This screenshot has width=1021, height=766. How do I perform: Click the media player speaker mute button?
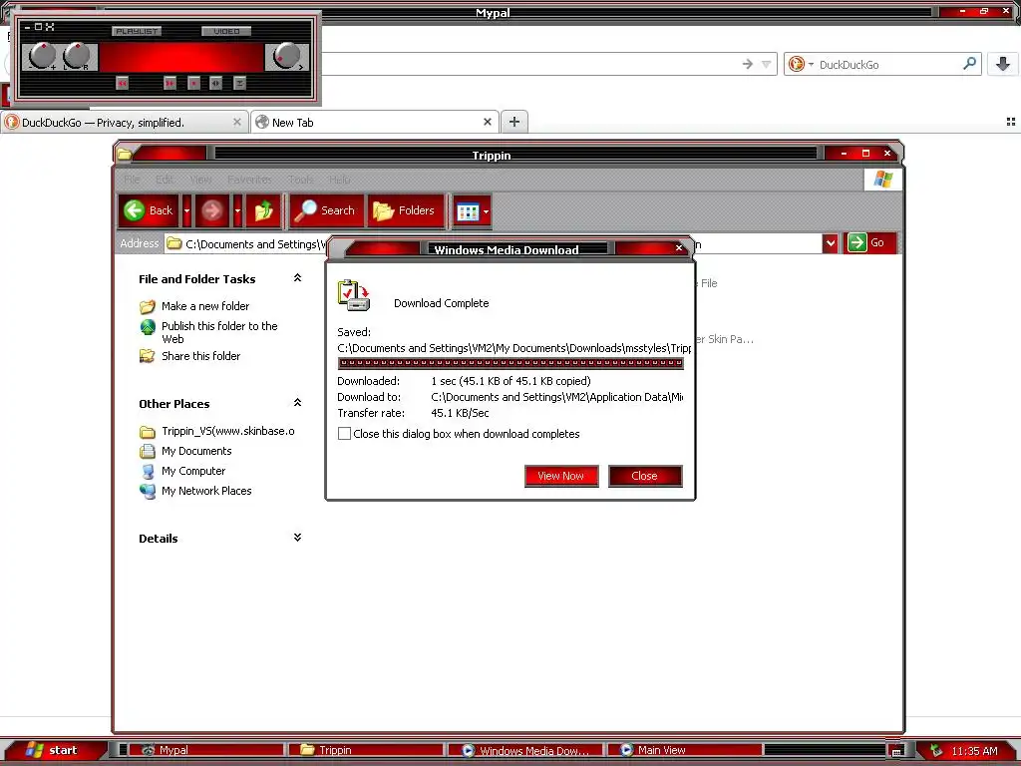pyautogui.click(x=215, y=83)
